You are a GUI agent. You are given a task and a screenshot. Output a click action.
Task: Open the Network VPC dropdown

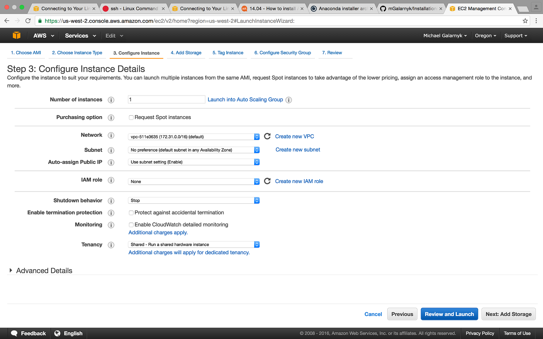pos(194,137)
